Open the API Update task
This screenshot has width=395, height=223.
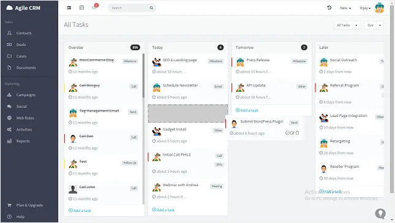256,85
